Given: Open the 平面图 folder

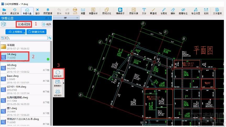Looking at the screenshot, I should [25, 47].
